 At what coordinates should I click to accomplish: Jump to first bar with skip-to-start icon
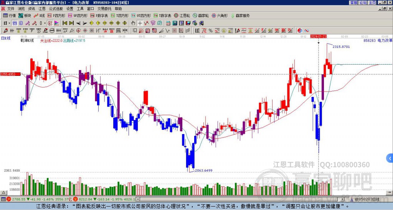pyautogui.click(x=65, y=23)
